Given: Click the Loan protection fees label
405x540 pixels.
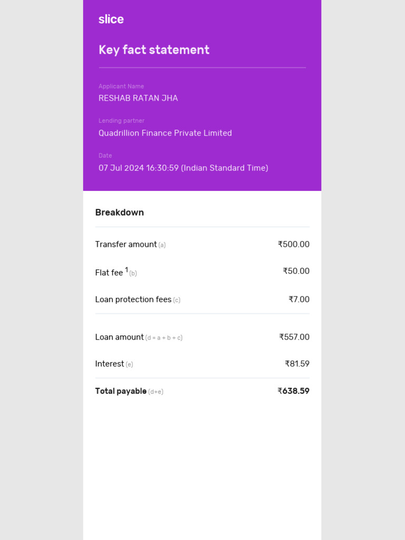Looking at the screenshot, I should click(x=133, y=300).
